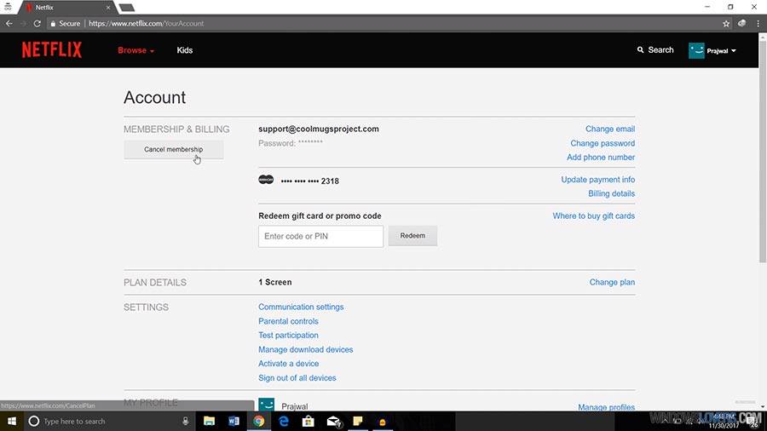Click the Secure padlock in the address bar

(53, 24)
